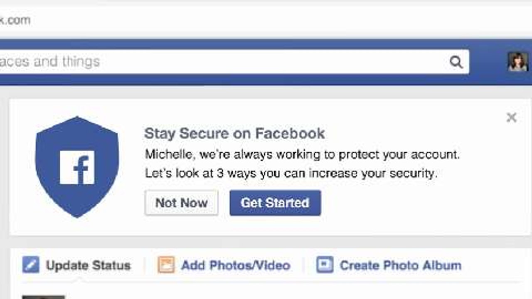Click the partially visible thumbnail below Update Status
Image resolution: width=532 pixels, height=299 pixels.
click(43, 297)
